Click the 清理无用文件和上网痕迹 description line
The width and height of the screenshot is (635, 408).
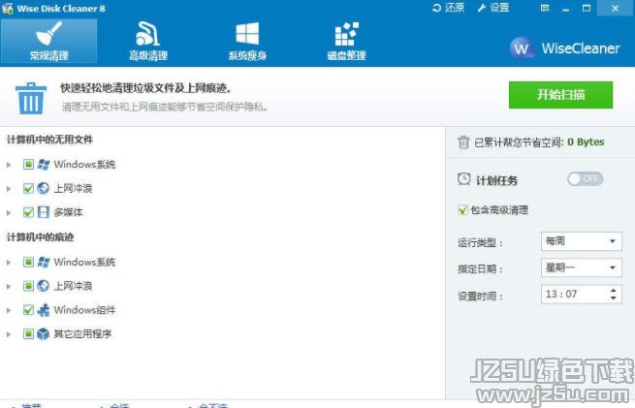coord(165,107)
